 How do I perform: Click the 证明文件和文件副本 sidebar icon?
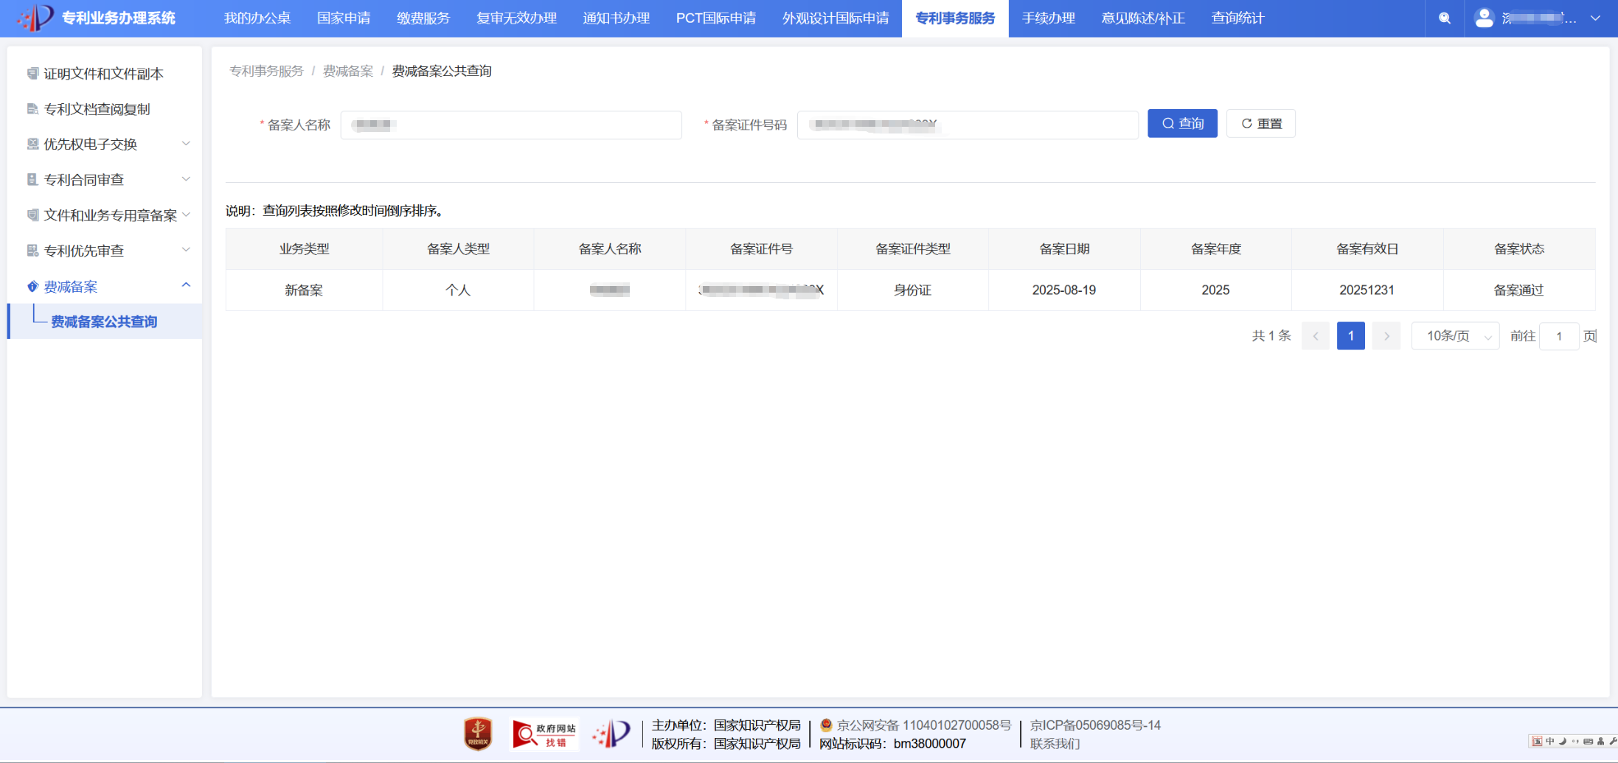coord(32,74)
